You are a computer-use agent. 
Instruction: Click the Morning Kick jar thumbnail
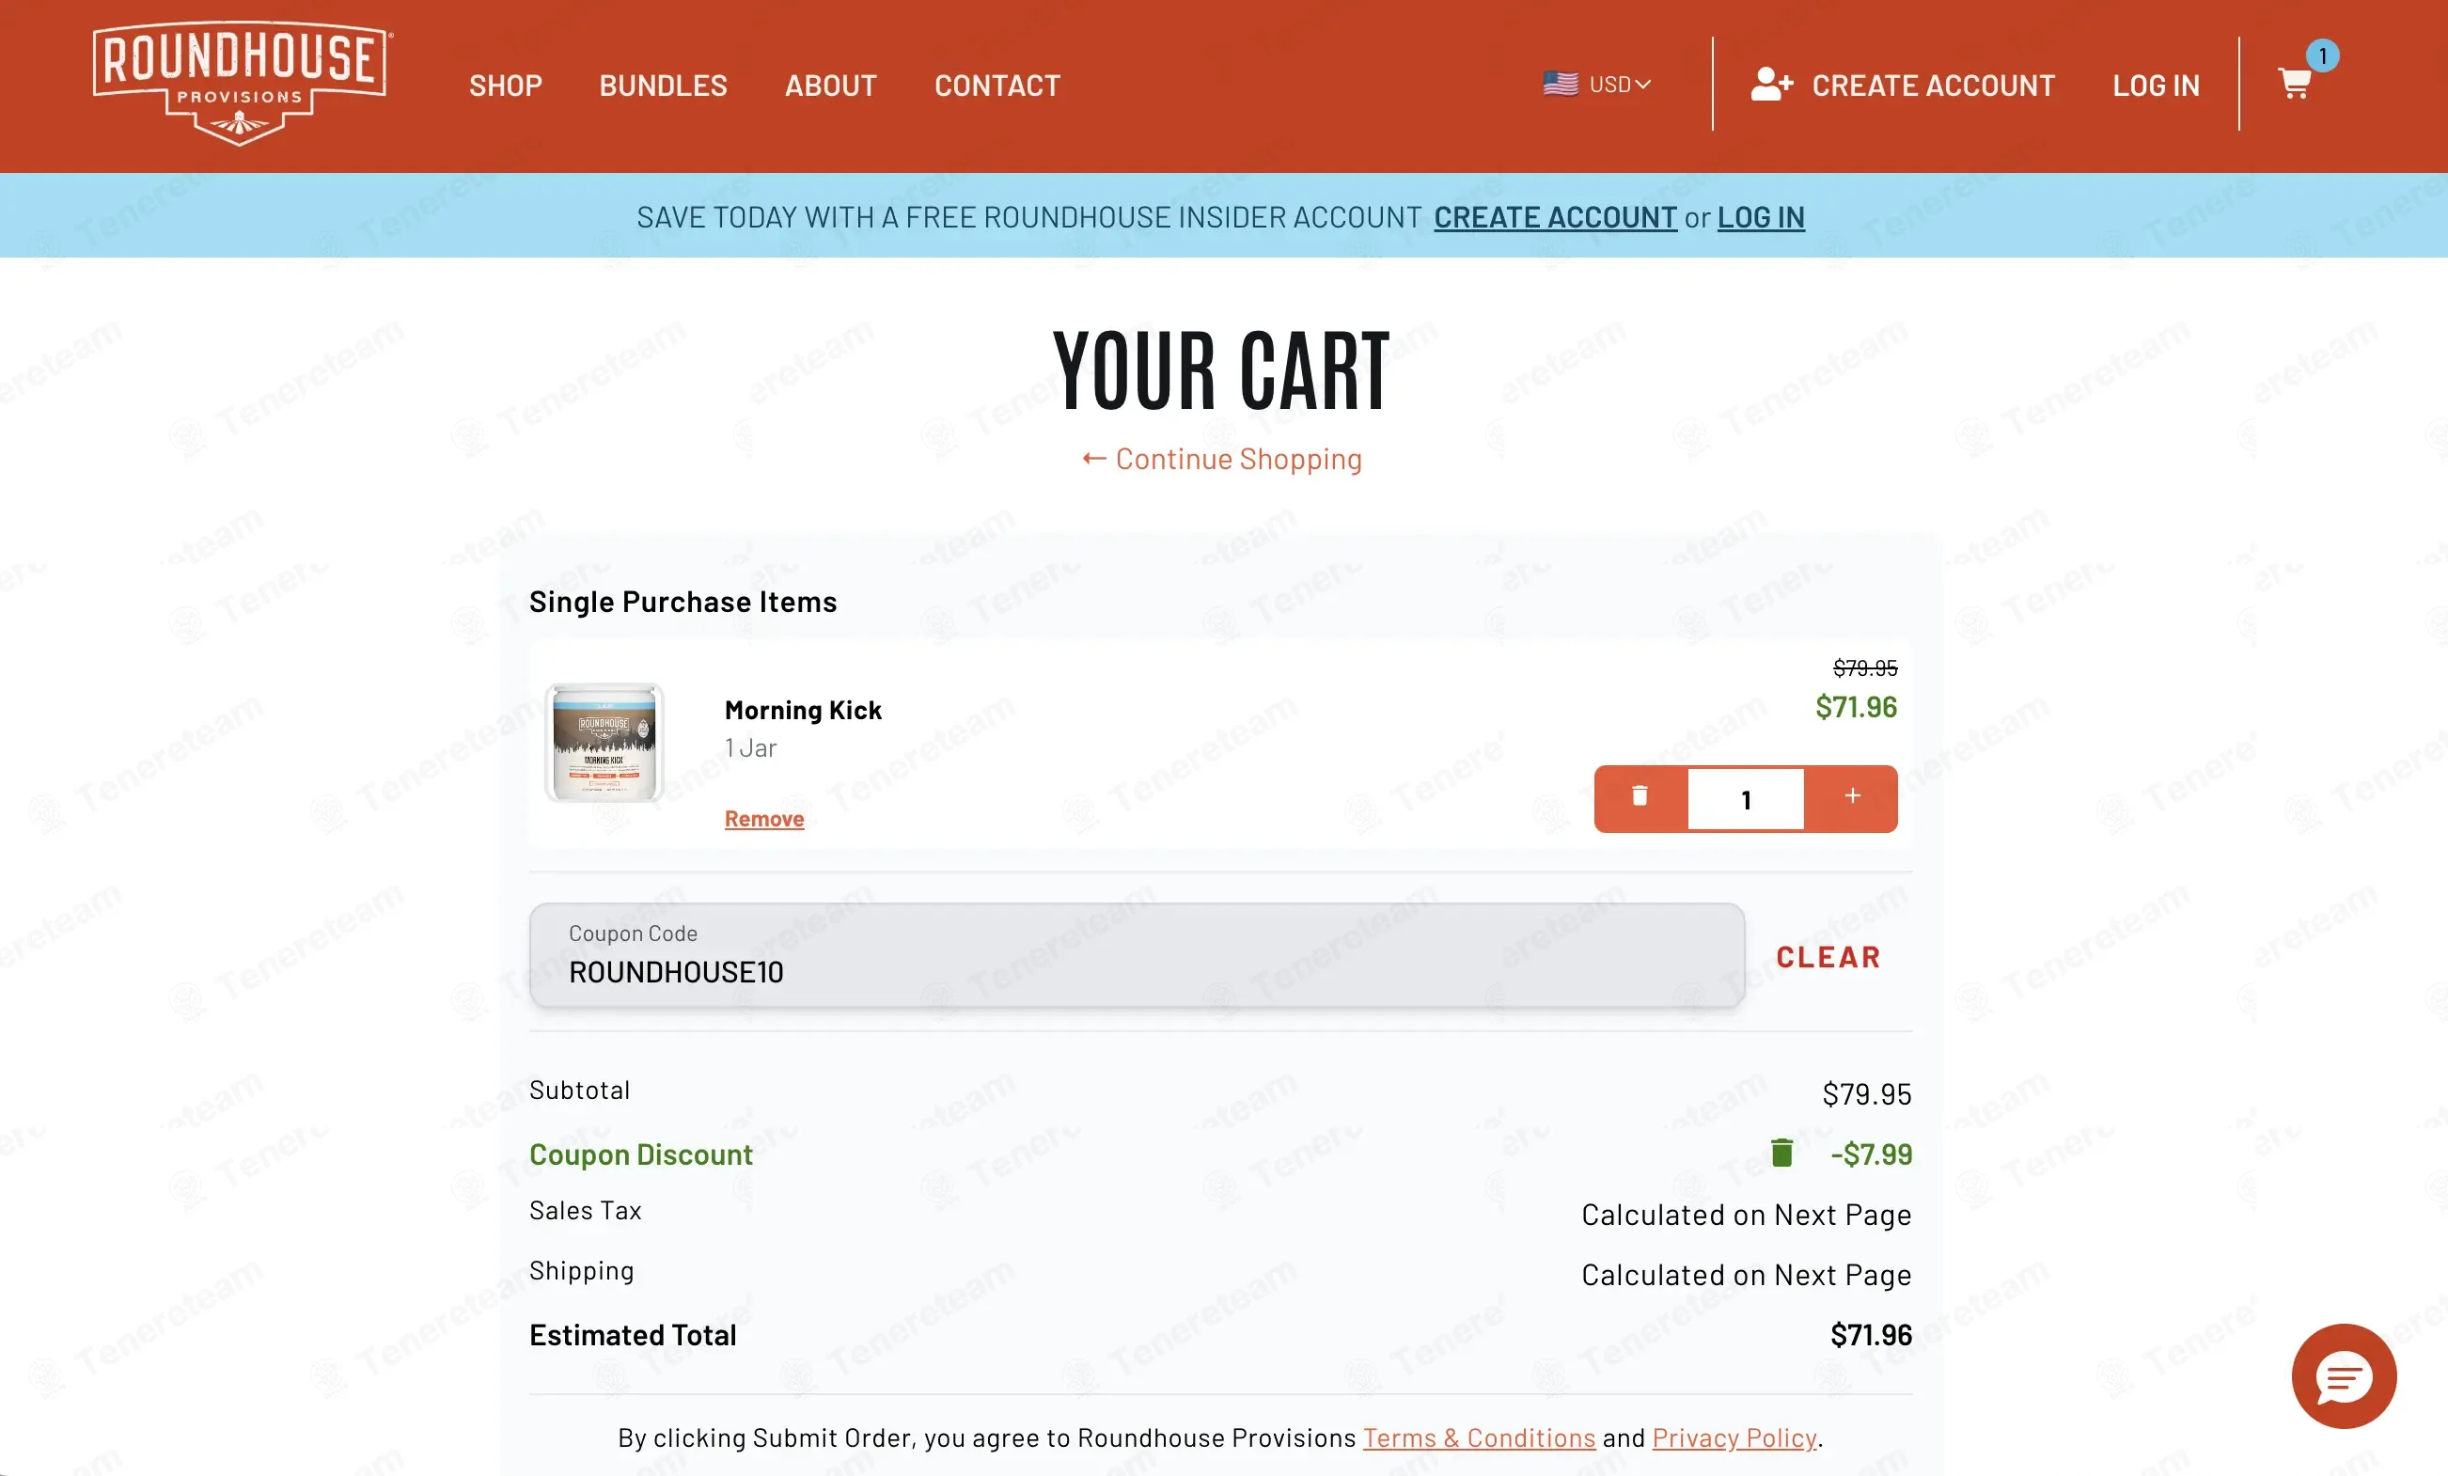pos(603,742)
